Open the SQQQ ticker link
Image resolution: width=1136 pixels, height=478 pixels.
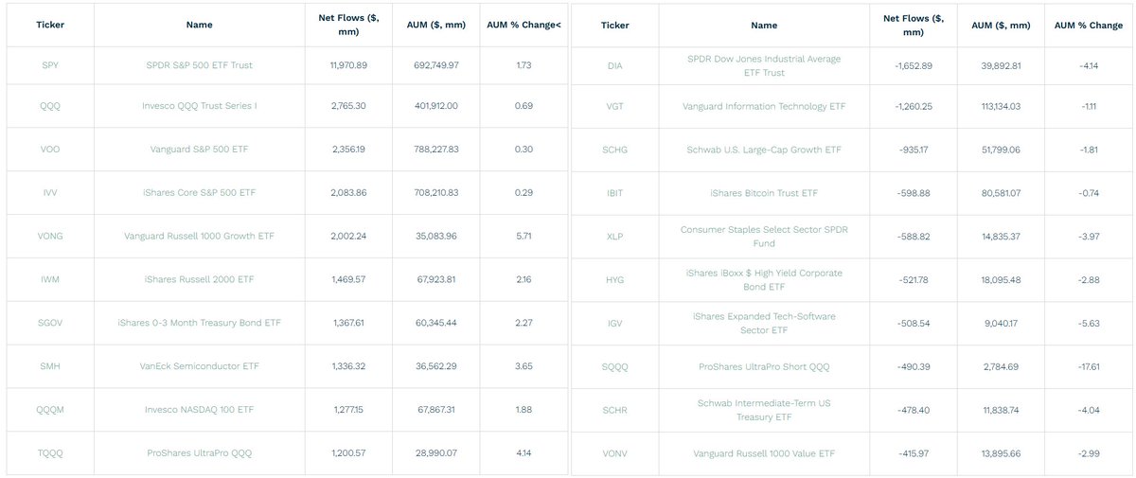[614, 366]
